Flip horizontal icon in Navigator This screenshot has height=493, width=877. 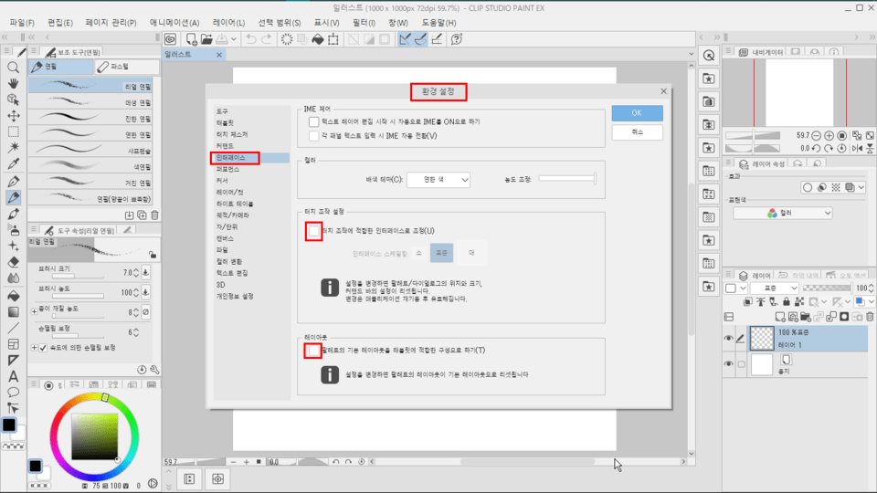tap(858, 148)
